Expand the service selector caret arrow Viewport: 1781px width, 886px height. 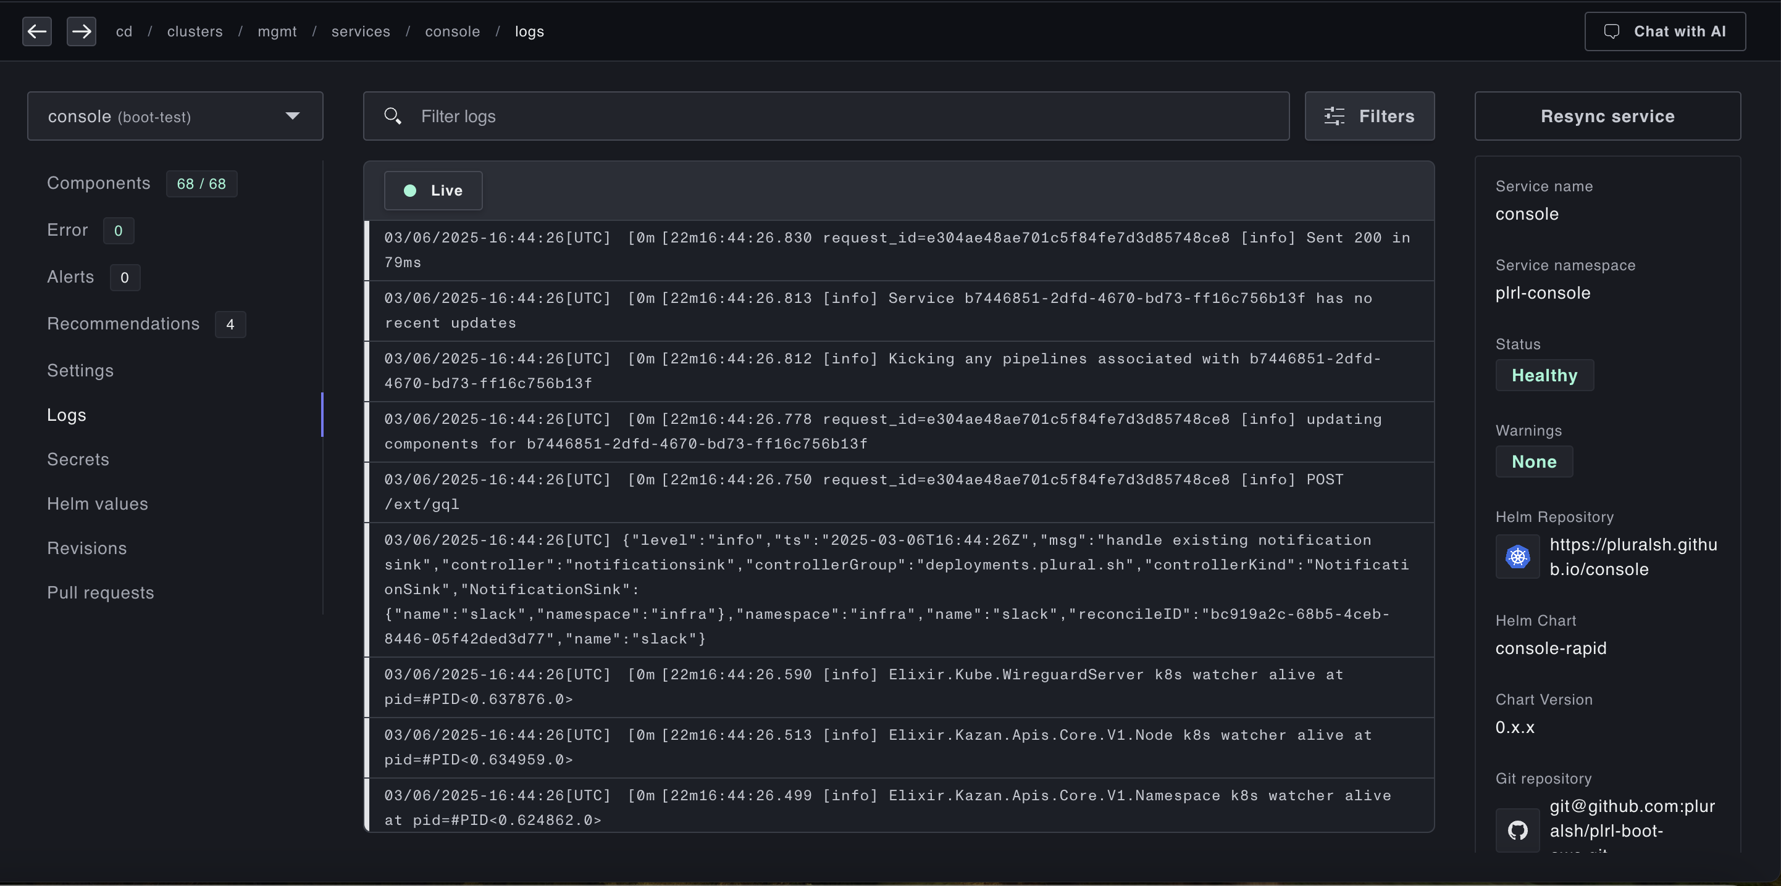(293, 116)
